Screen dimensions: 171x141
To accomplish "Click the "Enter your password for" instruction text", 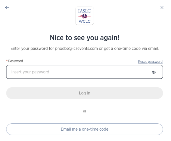I will coord(32,48).
